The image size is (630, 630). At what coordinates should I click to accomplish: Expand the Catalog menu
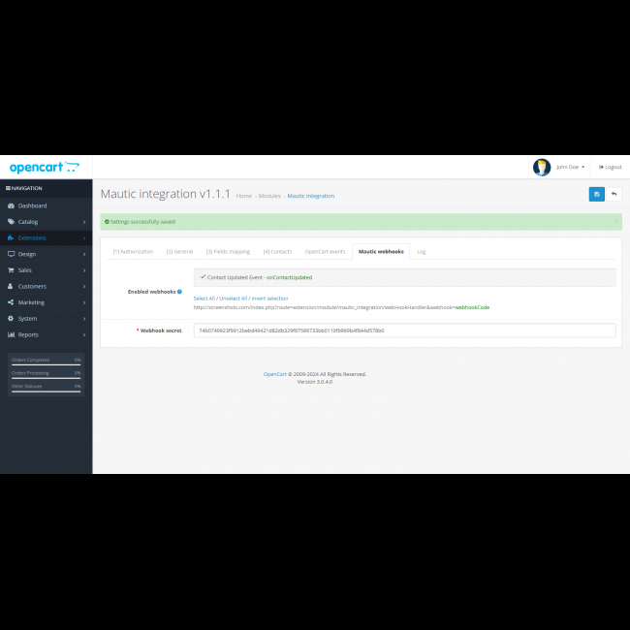click(x=28, y=222)
